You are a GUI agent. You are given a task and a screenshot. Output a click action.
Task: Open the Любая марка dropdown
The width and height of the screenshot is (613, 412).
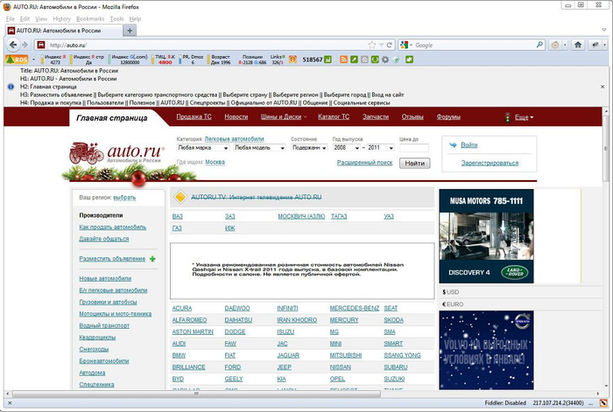click(202, 148)
